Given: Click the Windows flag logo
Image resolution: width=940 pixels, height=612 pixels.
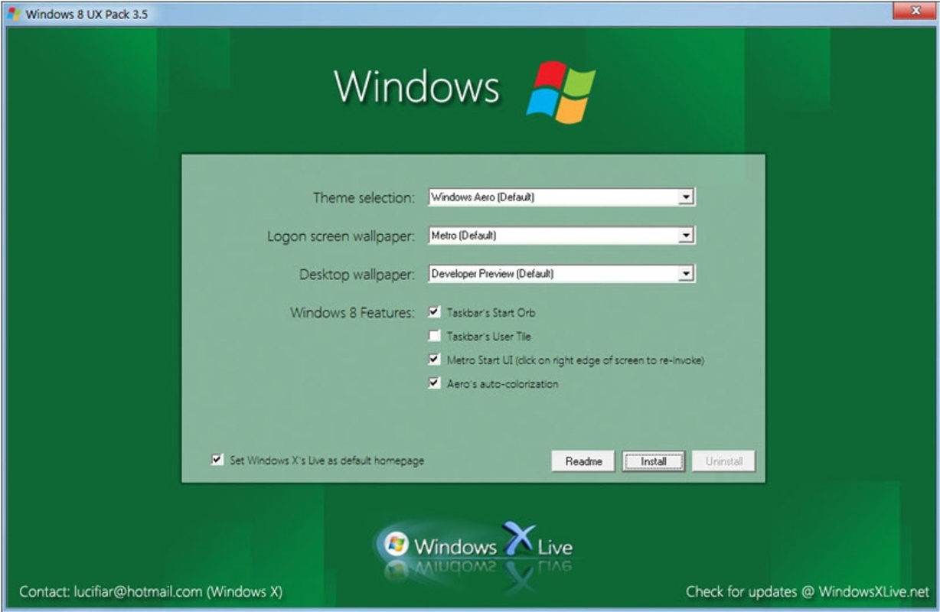Looking at the screenshot, I should tap(560, 92).
